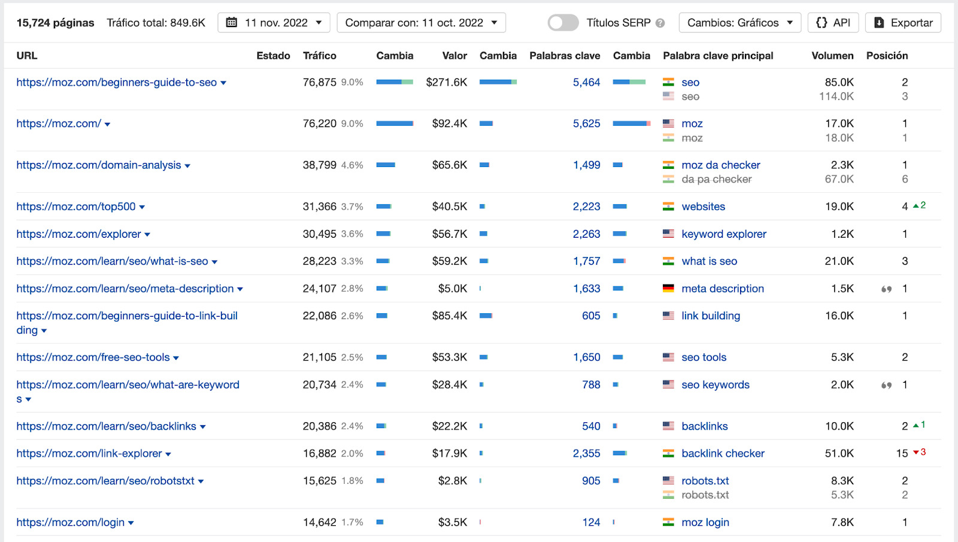Click the calendar icon beside 11 nov. 2022
Screen dimensions: 958x542
tap(232, 23)
